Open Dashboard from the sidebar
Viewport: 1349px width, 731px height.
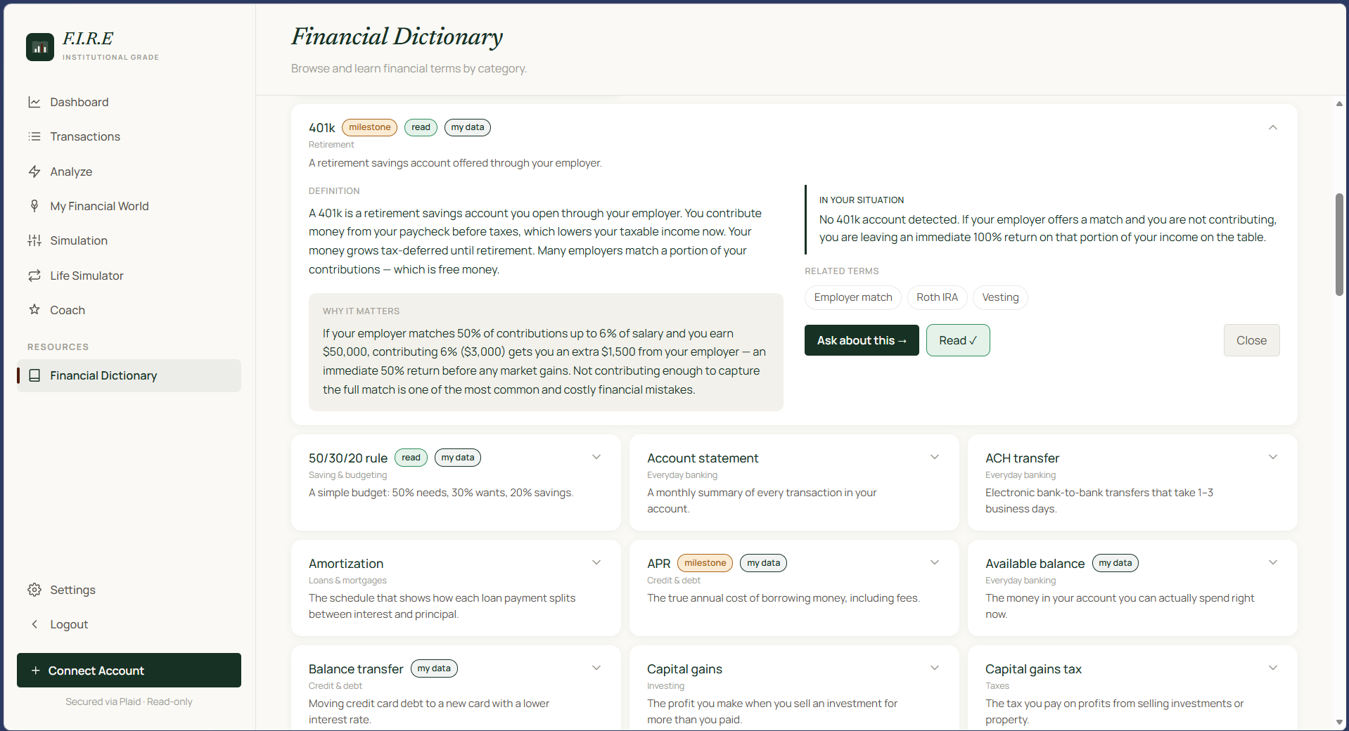tap(129, 102)
